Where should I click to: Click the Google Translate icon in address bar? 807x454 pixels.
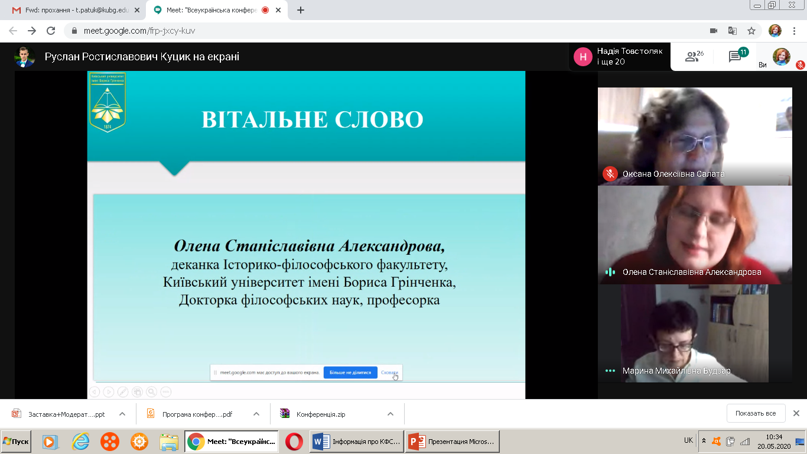[x=732, y=31]
